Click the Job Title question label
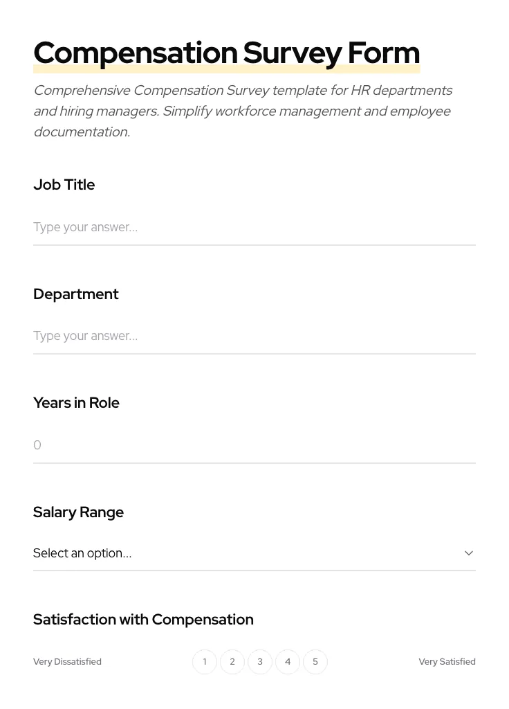The width and height of the screenshot is (509, 709). pyautogui.click(x=64, y=185)
